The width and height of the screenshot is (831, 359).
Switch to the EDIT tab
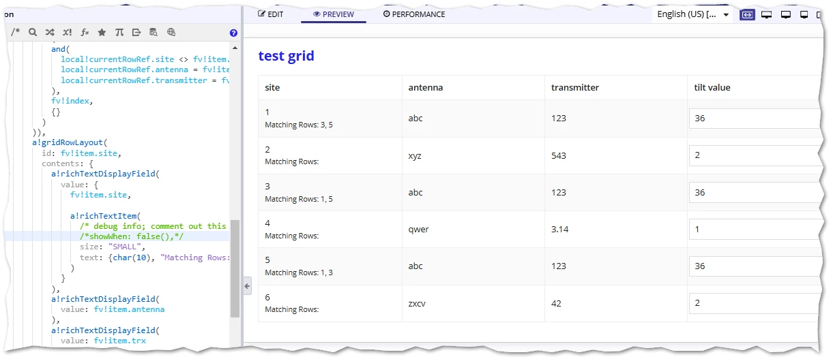[270, 14]
